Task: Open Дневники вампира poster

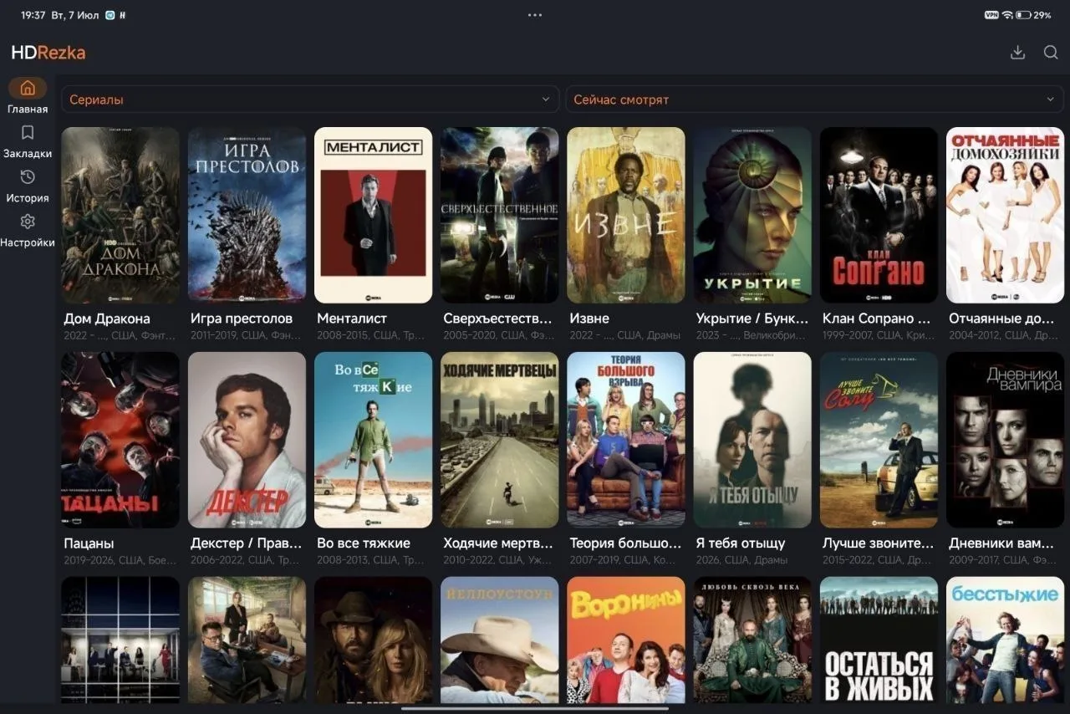Action: (1005, 440)
